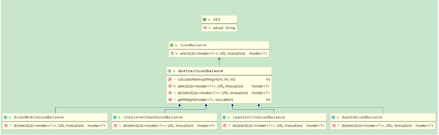Click visibility icon beside RandomLoadBalance title

click(338, 117)
